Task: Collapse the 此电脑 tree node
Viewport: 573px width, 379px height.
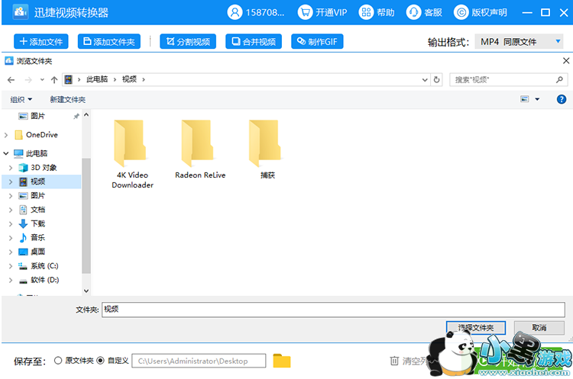Action: coord(6,153)
